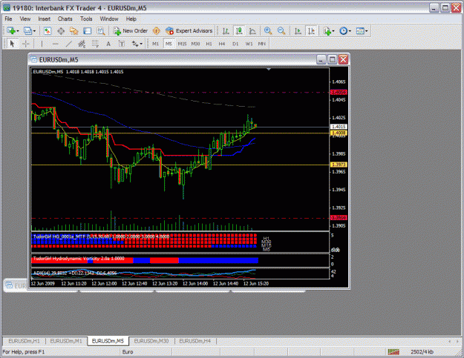This screenshot has width=464, height=358.
Task: Open the View menu
Action: 25,19
